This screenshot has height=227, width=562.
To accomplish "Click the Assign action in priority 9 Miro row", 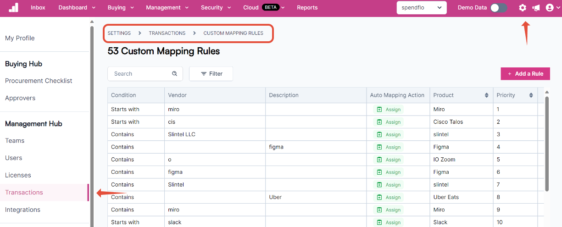I will (x=389, y=210).
